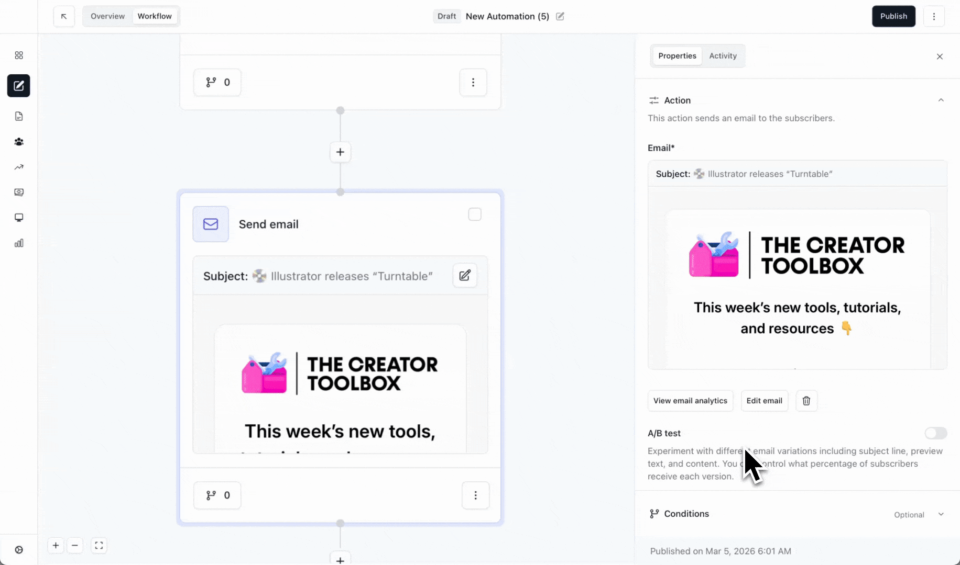Viewport: 960px width, 565px height.
Task: Click View email analytics
Action: 690,401
